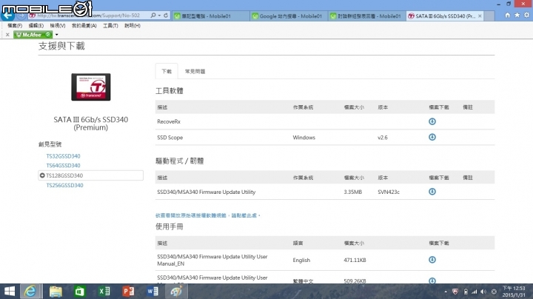Launch the Windows Store from the taskbar

(x=79, y=291)
